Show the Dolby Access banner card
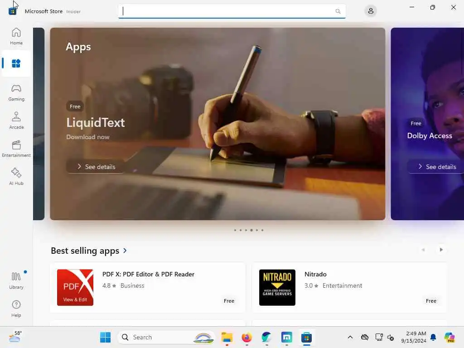The image size is (464, 348). [x=427, y=124]
